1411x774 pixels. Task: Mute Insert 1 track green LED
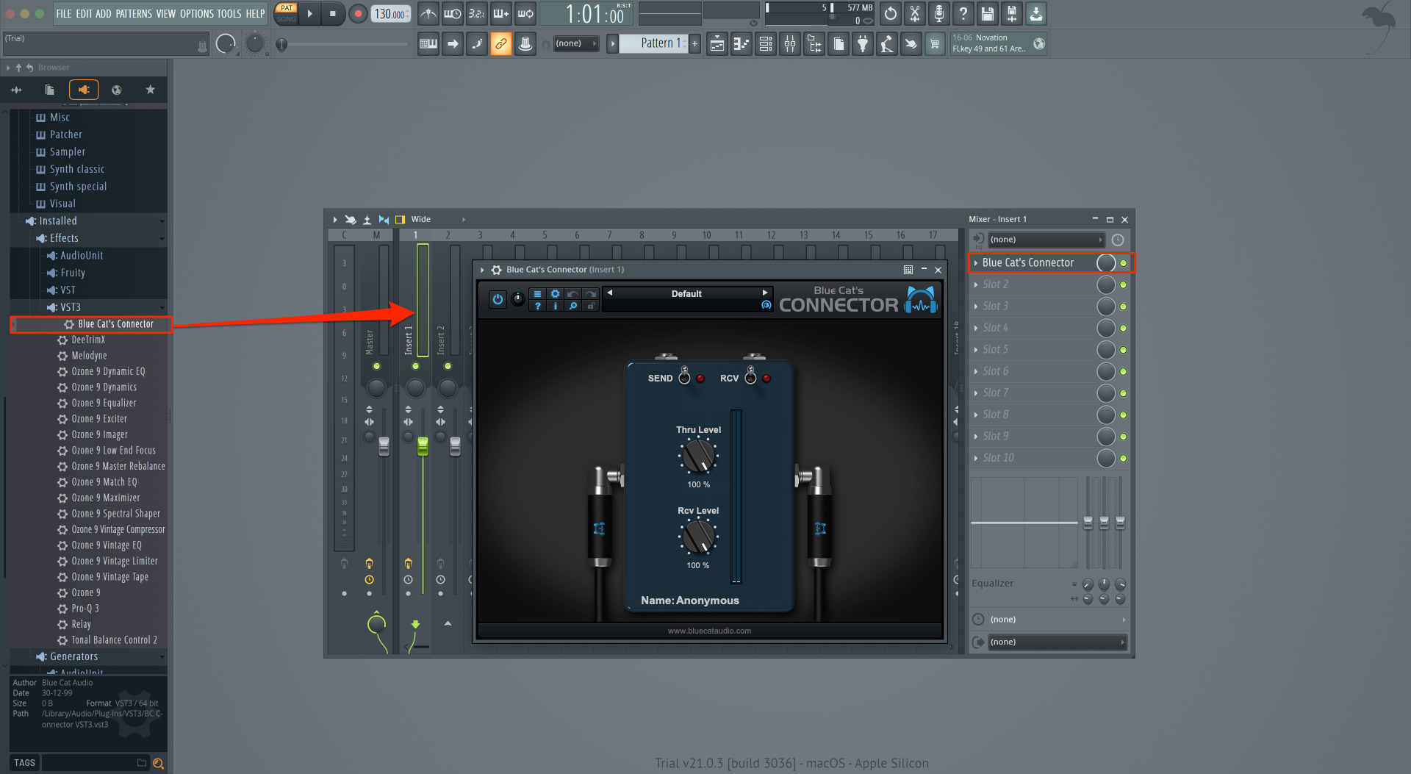[415, 366]
